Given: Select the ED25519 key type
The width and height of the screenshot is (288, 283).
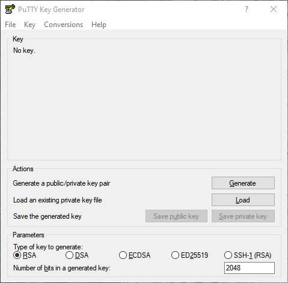Looking at the screenshot, I should click(189, 255).
